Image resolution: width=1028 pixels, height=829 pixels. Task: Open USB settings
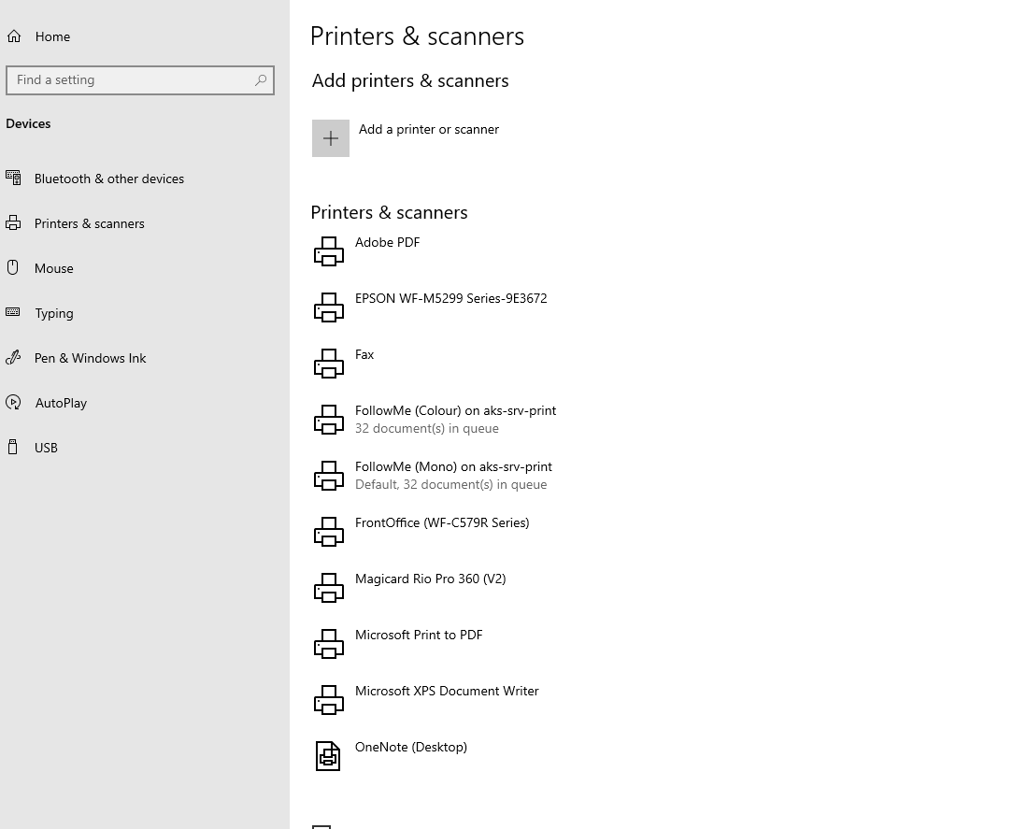(46, 448)
